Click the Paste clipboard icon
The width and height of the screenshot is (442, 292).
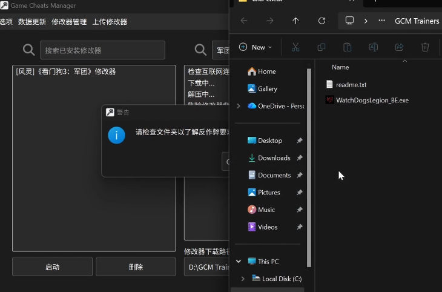point(348,47)
